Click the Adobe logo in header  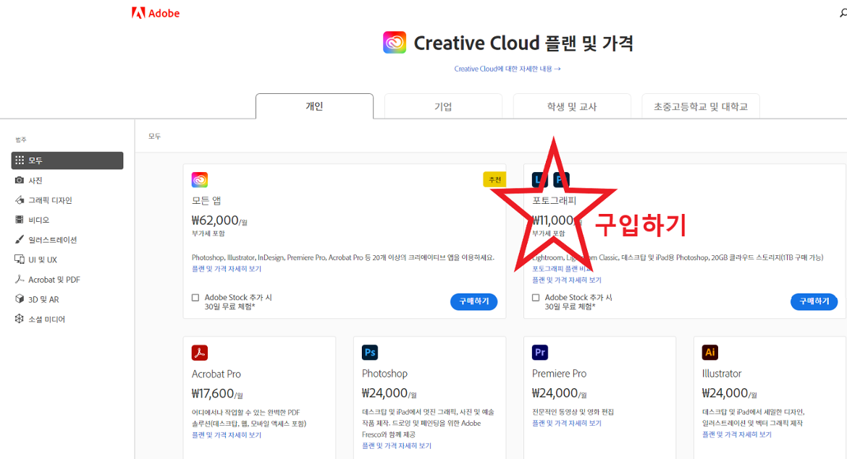[x=155, y=13]
